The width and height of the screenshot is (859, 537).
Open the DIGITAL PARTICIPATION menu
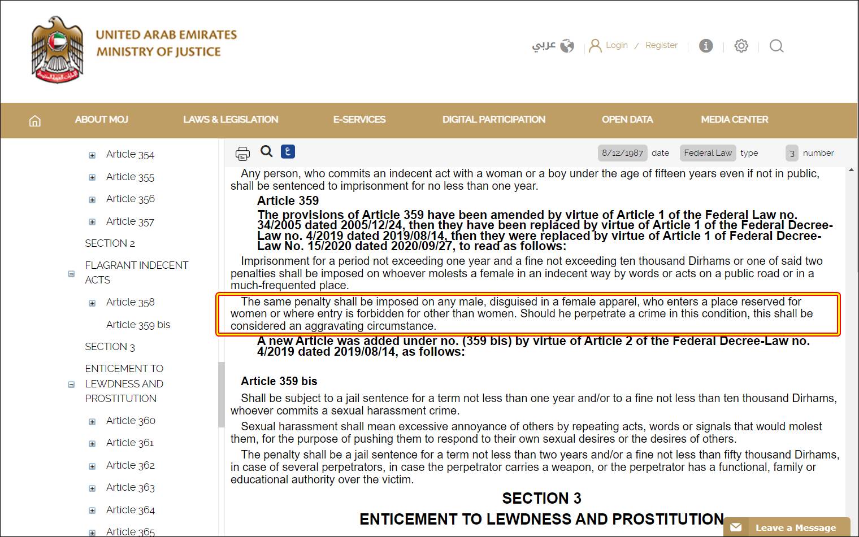(x=494, y=120)
